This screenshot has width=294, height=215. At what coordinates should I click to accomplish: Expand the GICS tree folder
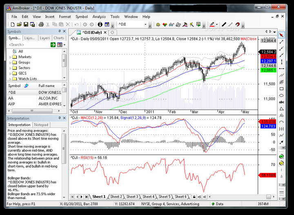10,73
